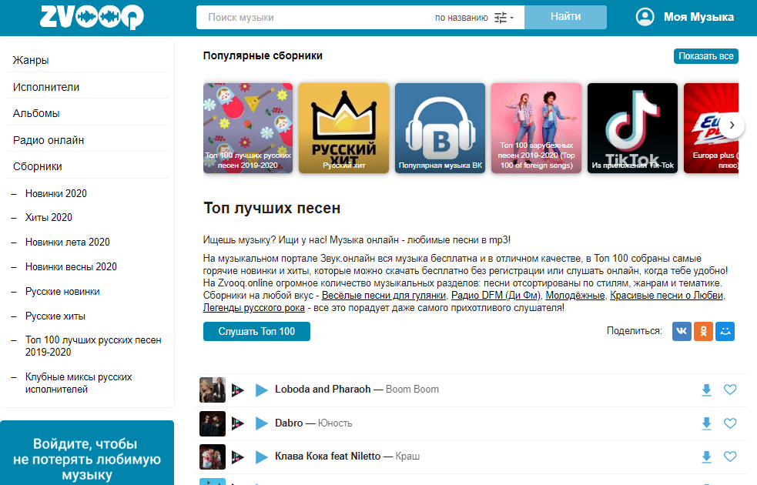Open the user account avatar icon
Image resolution: width=757 pixels, height=485 pixels.
coord(645,17)
